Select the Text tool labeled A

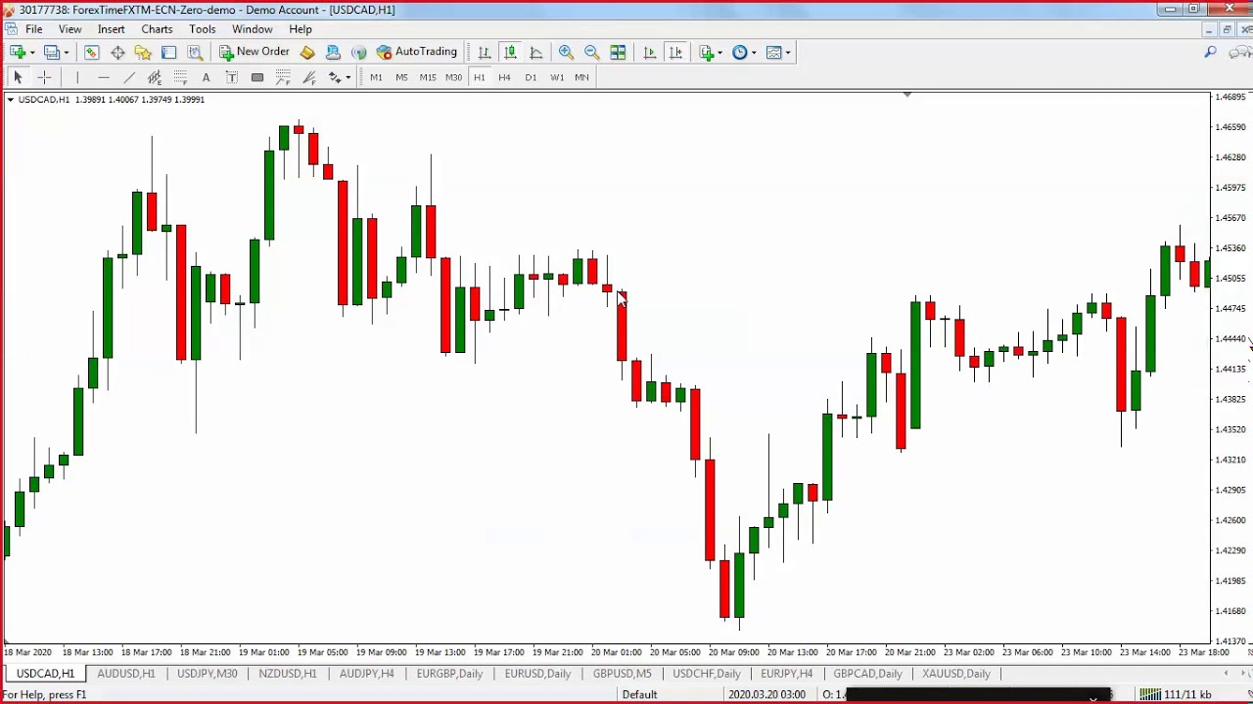point(206,77)
